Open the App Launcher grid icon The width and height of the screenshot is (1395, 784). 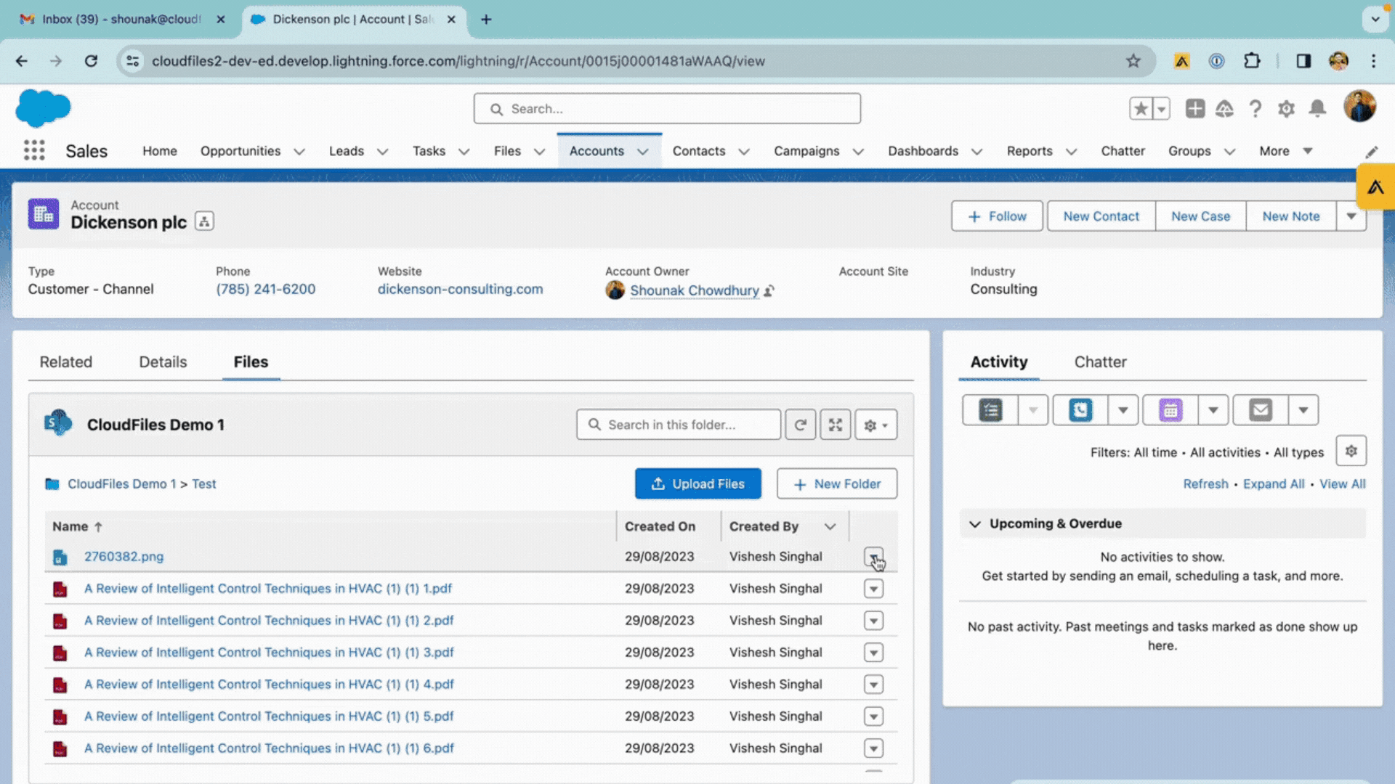click(x=34, y=150)
